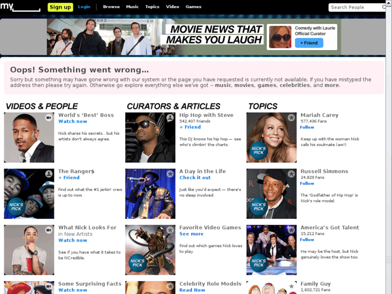Viewport: 392px width, 294px height.
Task: Click the 'movies' link in error message
Action: click(x=244, y=85)
